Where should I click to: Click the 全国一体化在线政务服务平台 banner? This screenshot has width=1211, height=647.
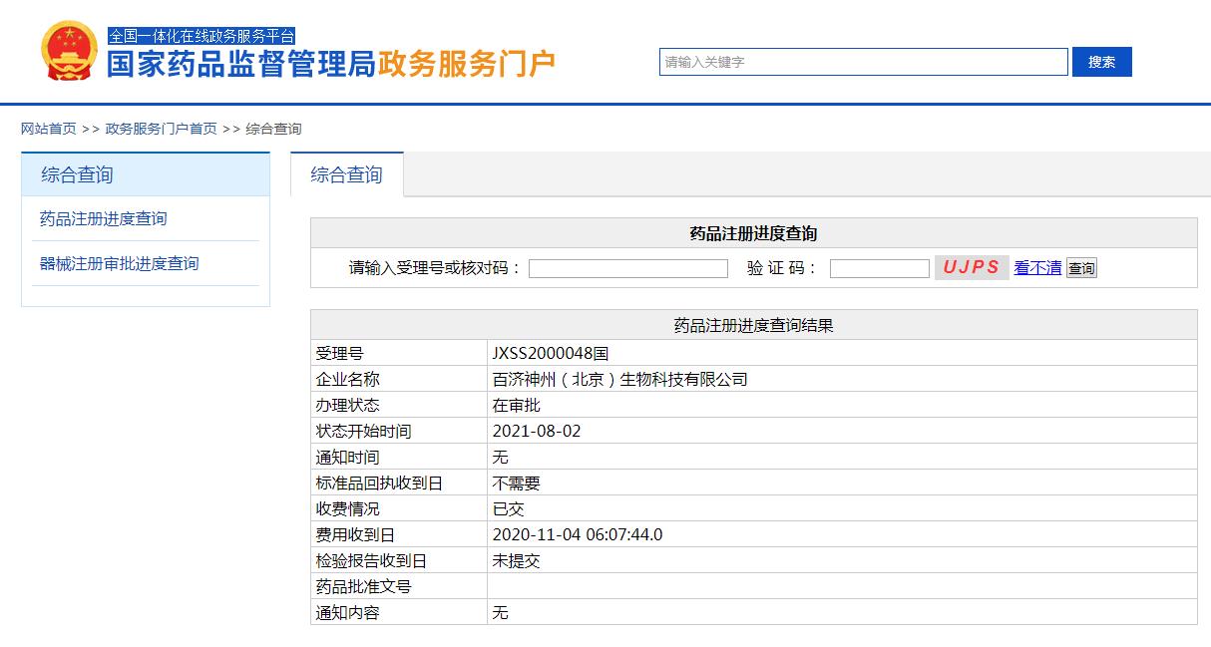pos(202,35)
